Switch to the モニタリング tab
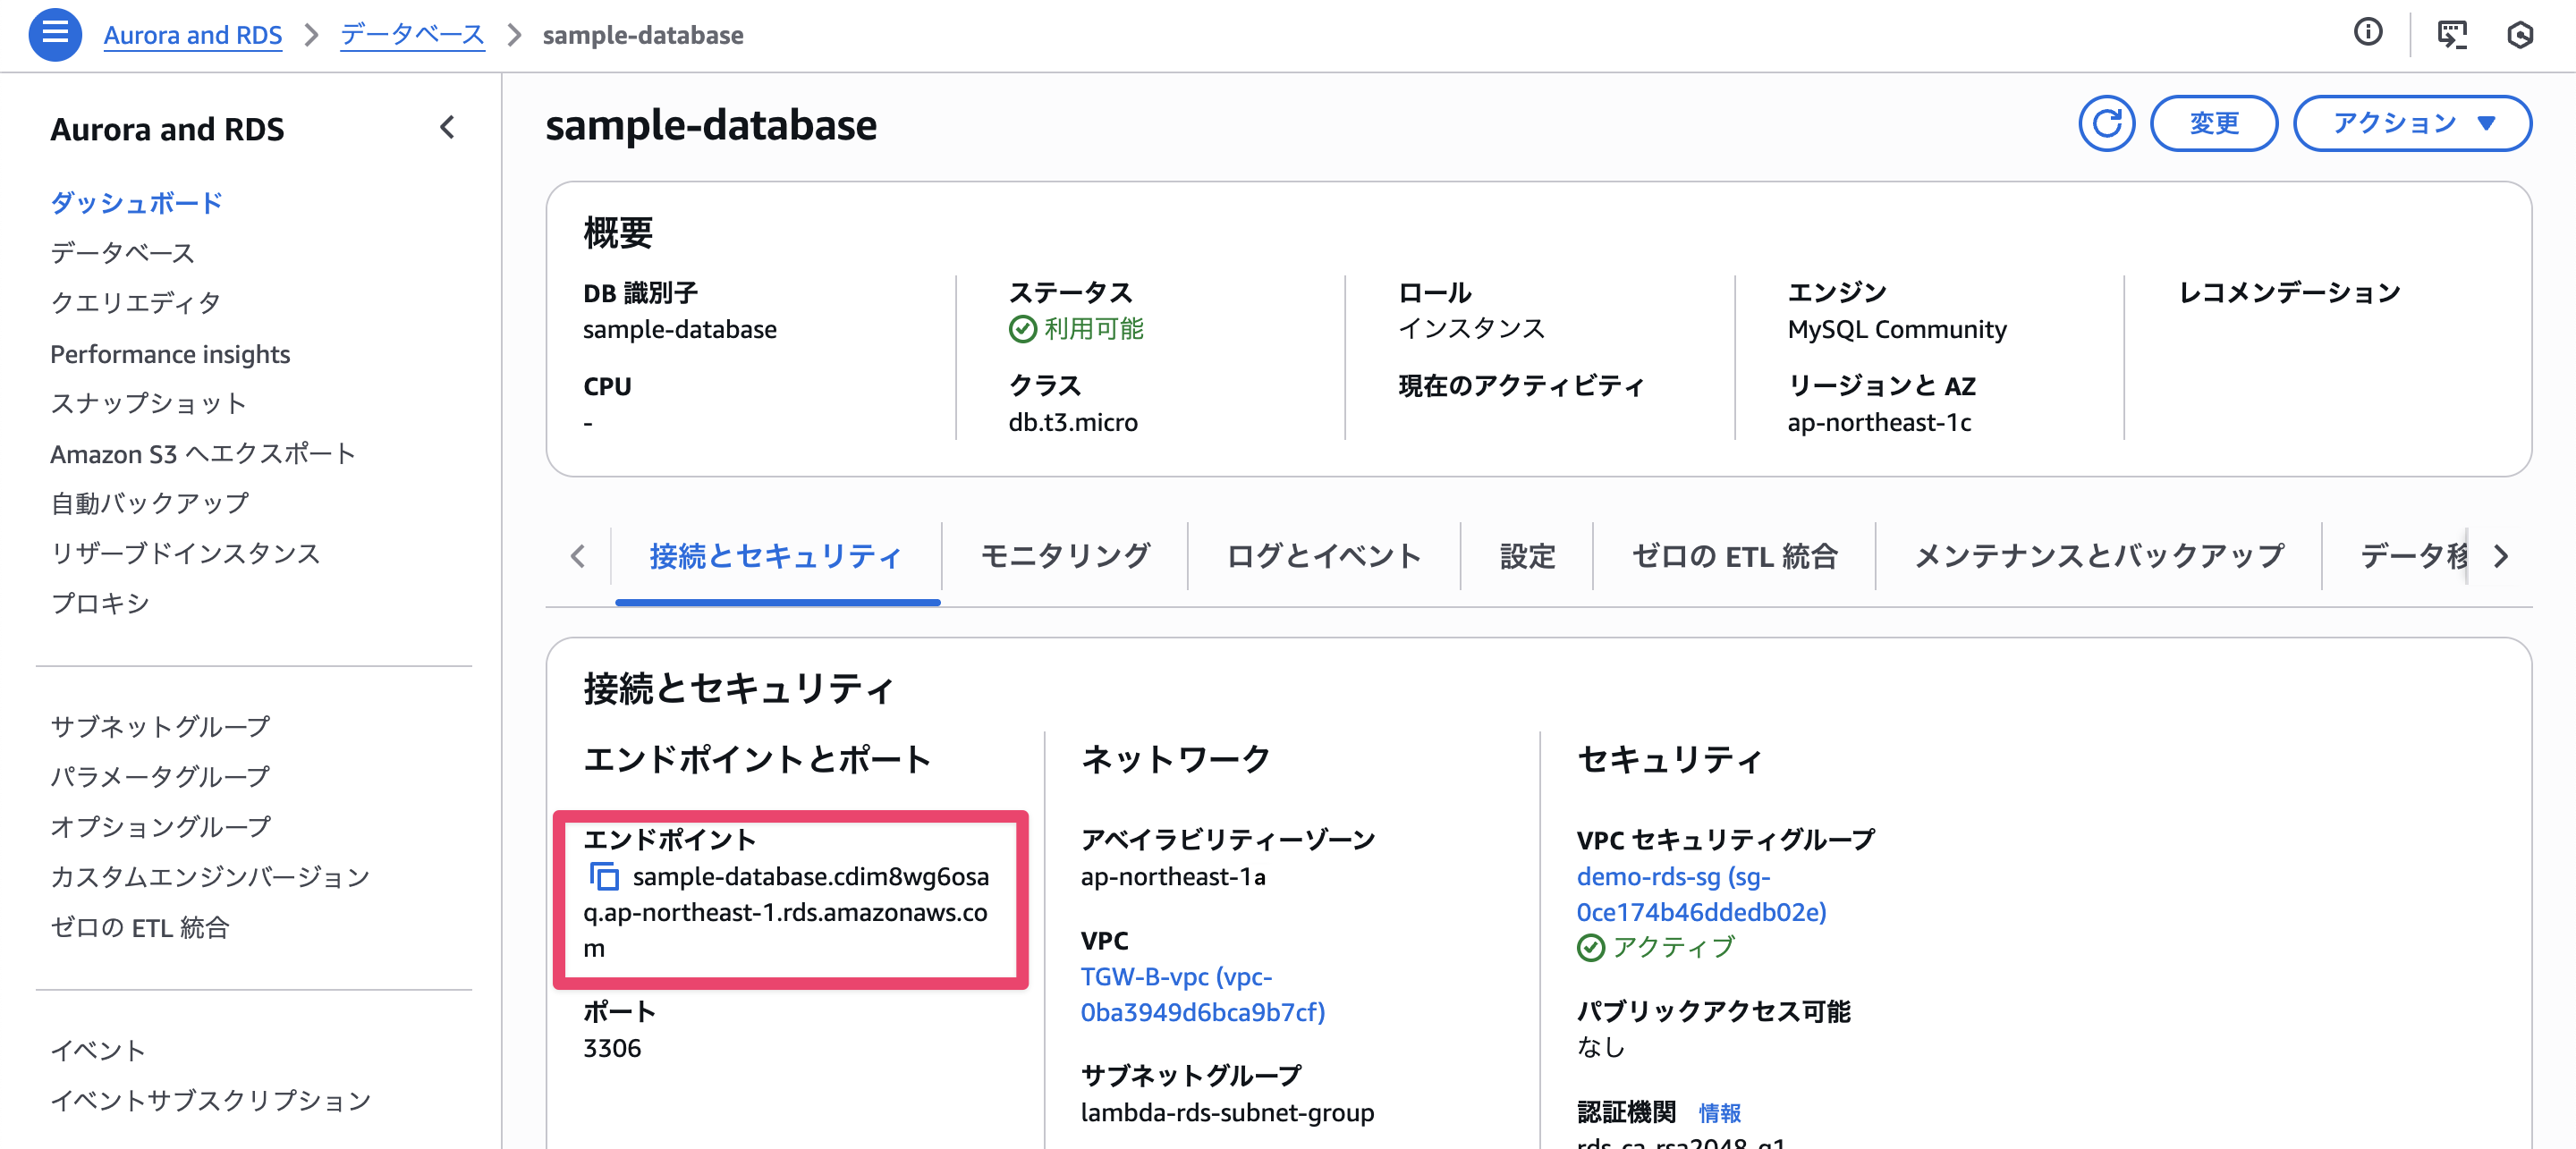The image size is (2576, 1149). click(x=1065, y=556)
